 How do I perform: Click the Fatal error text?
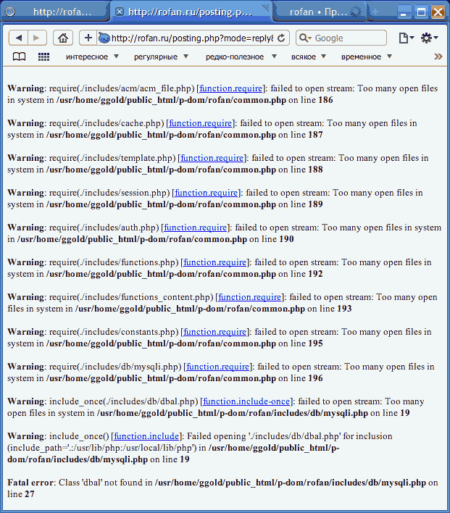tap(30, 483)
